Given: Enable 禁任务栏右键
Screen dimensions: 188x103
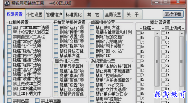Looking at the screenshot, I should (56, 51).
